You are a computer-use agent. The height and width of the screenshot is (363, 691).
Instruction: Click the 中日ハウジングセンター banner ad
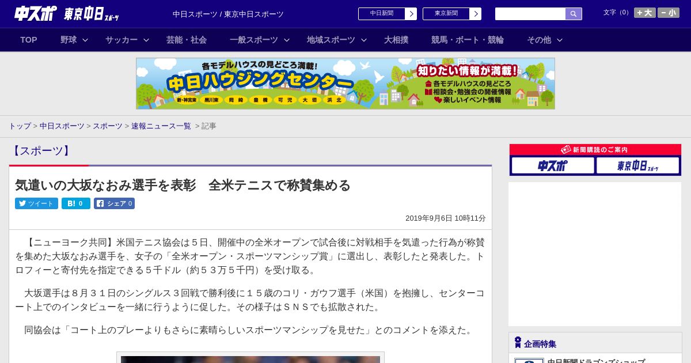point(345,84)
